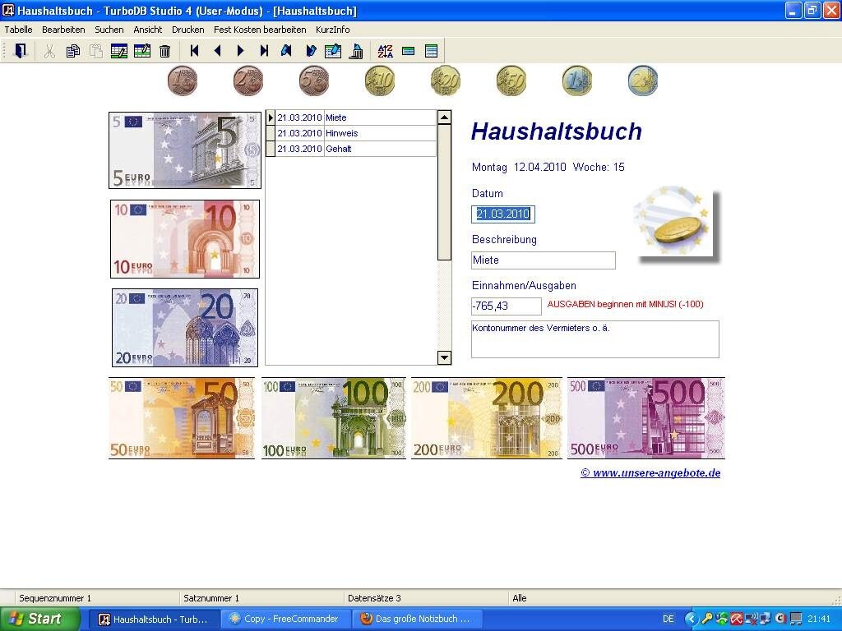Click the exit door icon in toolbar

click(20, 51)
